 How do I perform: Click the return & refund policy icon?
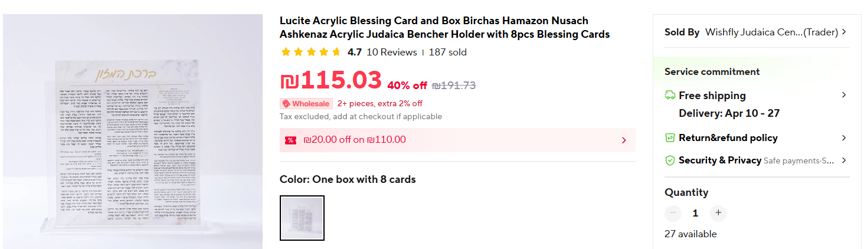(670, 137)
